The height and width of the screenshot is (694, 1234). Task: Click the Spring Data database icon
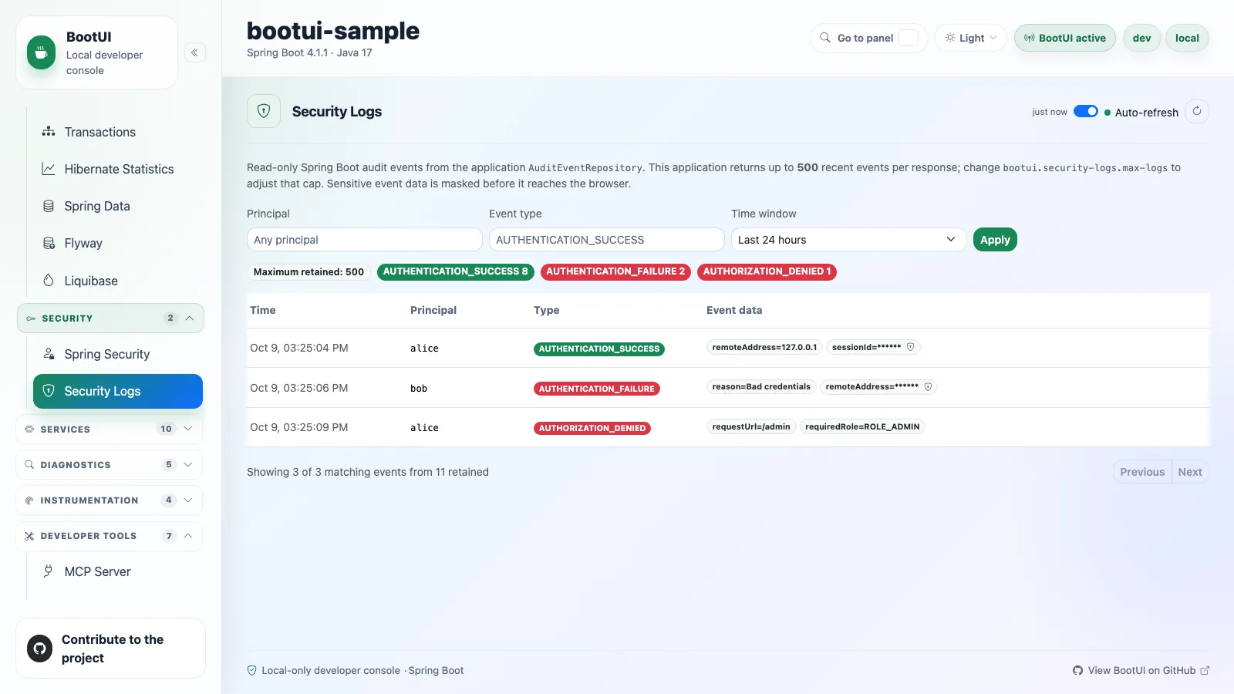coord(49,206)
